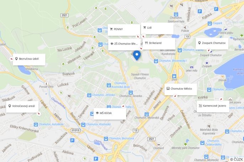Click the Chomutov, Severka bus stop icon
The height and width of the screenshot is (162, 244).
coord(131,93)
